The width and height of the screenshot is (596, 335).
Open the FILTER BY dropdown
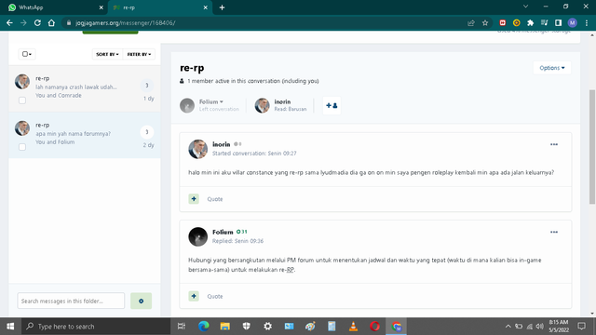click(x=139, y=54)
